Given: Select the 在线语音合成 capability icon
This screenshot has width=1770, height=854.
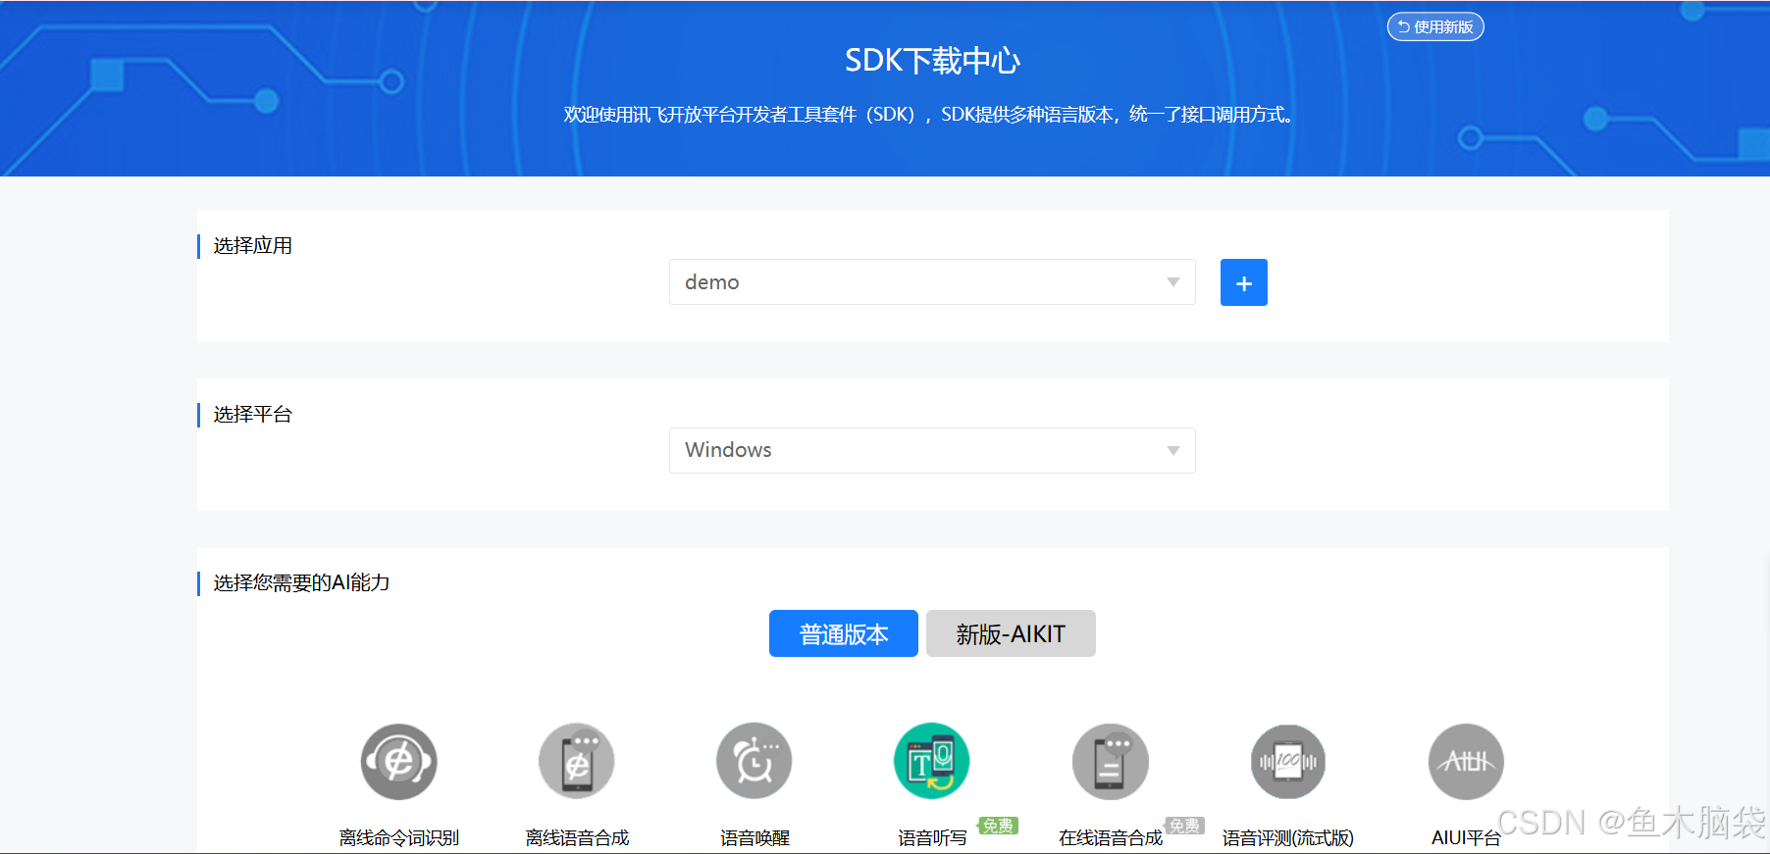Looking at the screenshot, I should click(x=1111, y=761).
